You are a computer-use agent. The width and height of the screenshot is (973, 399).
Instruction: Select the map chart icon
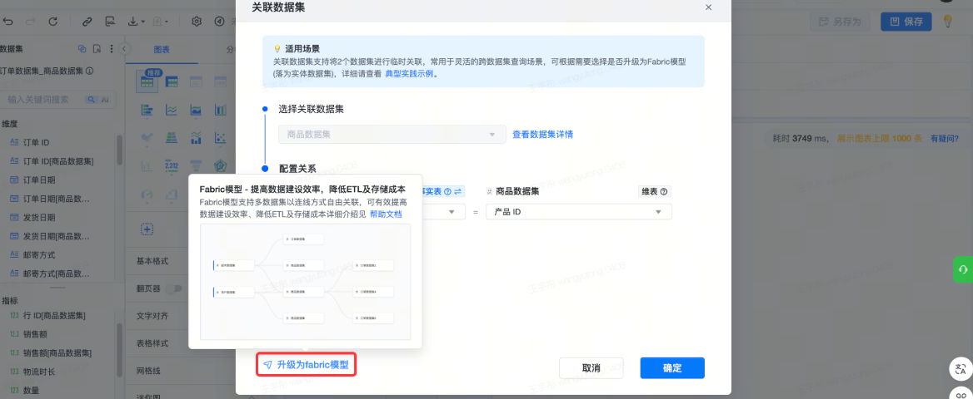click(x=147, y=137)
